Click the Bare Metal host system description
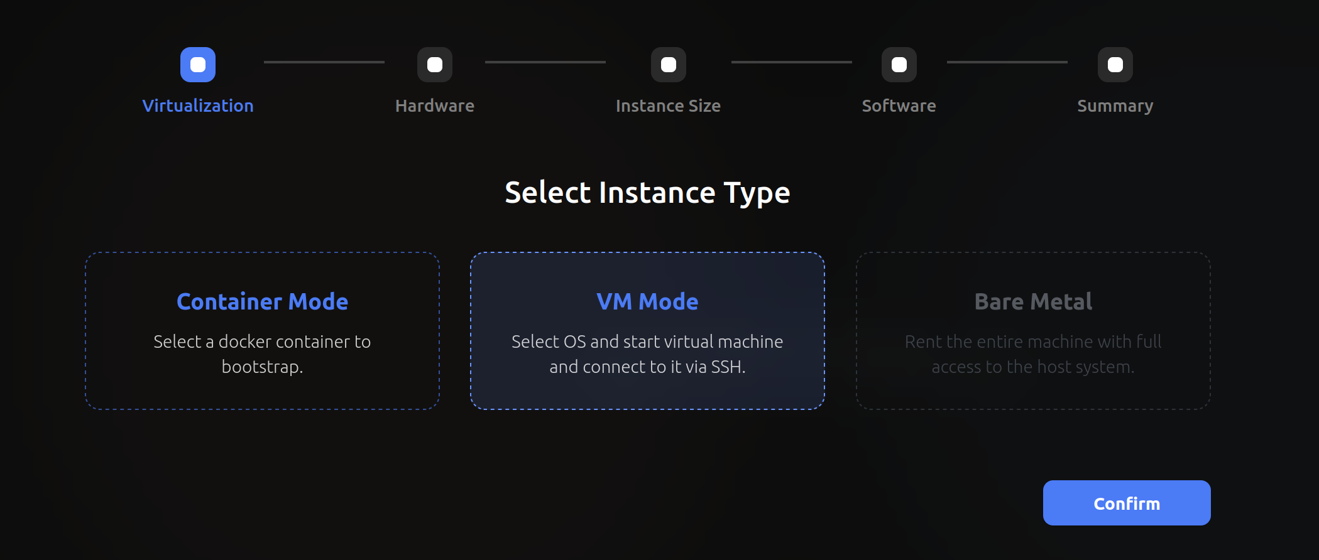The height and width of the screenshot is (560, 1319). [1033, 354]
